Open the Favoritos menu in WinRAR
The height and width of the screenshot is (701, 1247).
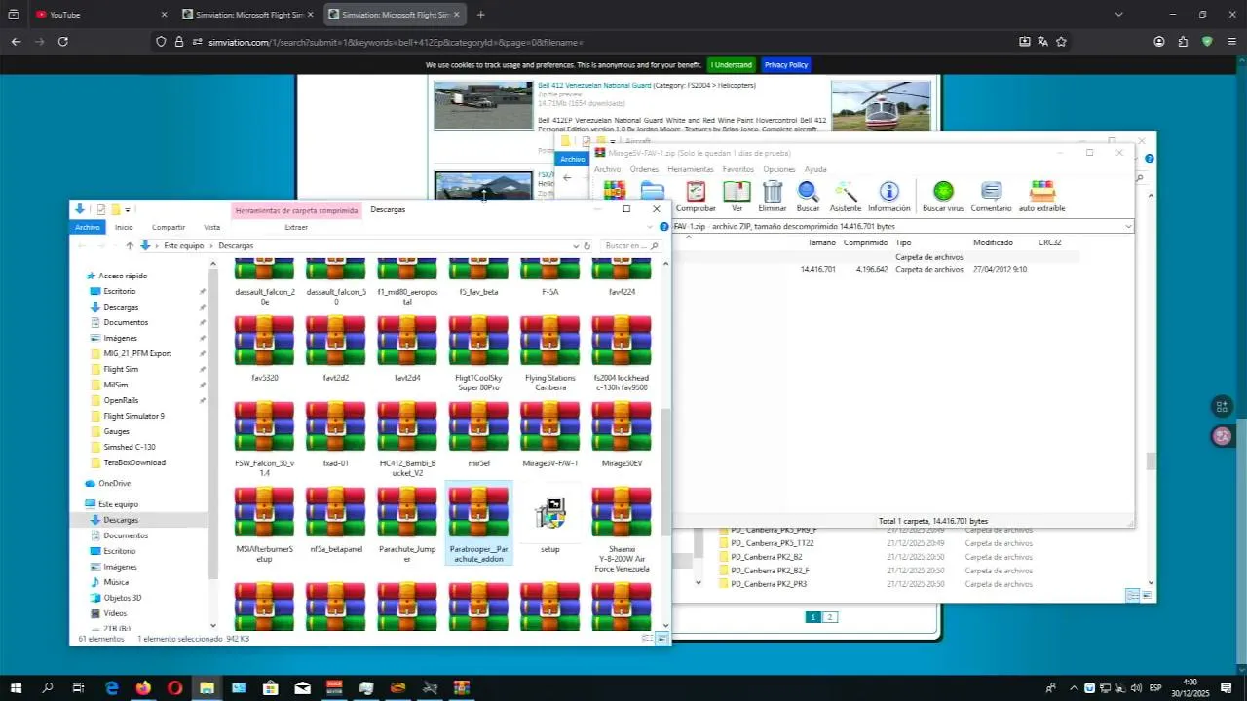(737, 169)
